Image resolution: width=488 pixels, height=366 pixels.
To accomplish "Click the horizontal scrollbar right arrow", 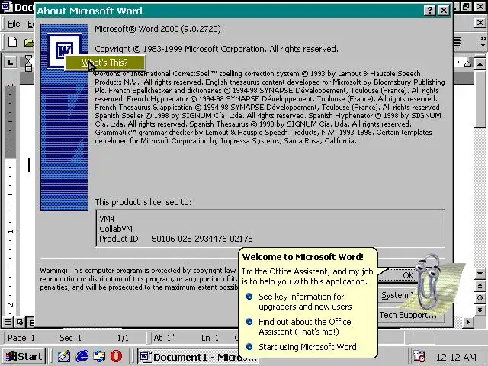I will [467, 322].
